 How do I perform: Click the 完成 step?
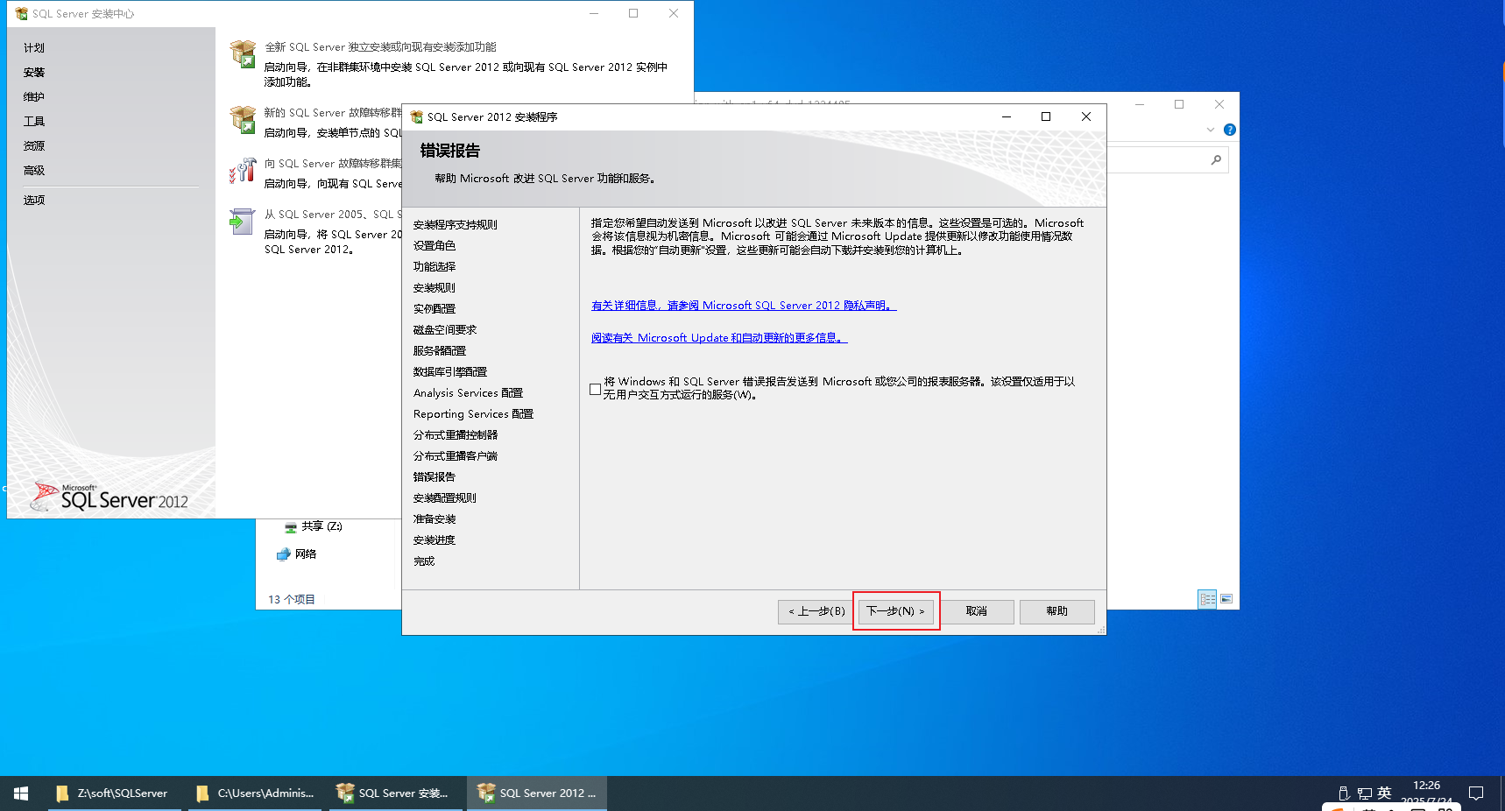tap(424, 561)
